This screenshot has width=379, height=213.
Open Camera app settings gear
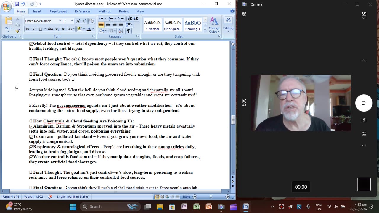(244, 14)
